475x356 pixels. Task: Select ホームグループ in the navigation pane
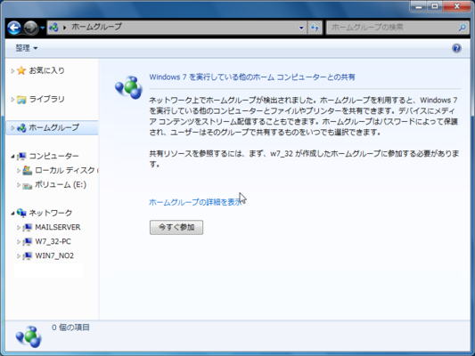[54, 127]
